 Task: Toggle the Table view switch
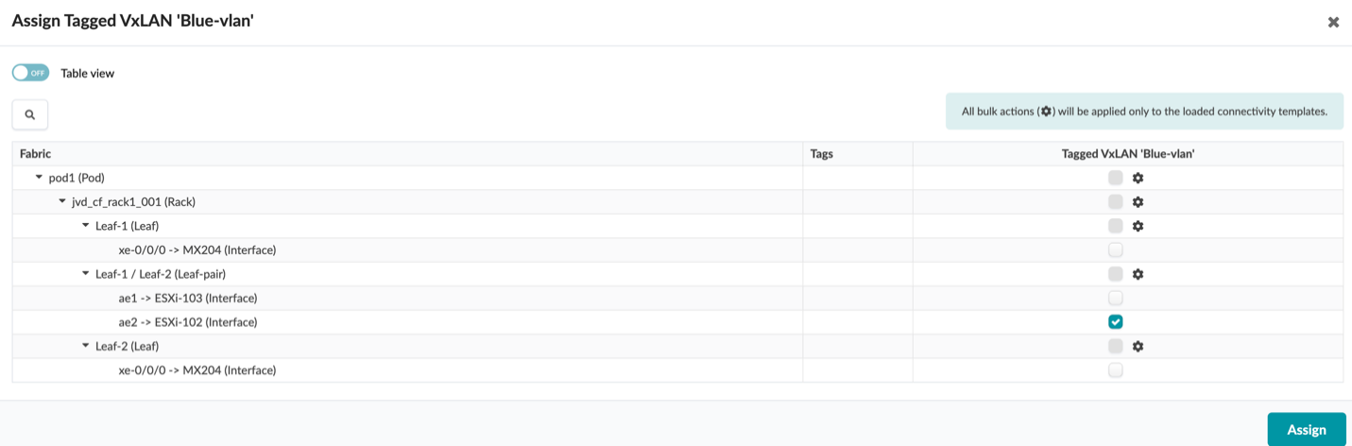coord(30,73)
